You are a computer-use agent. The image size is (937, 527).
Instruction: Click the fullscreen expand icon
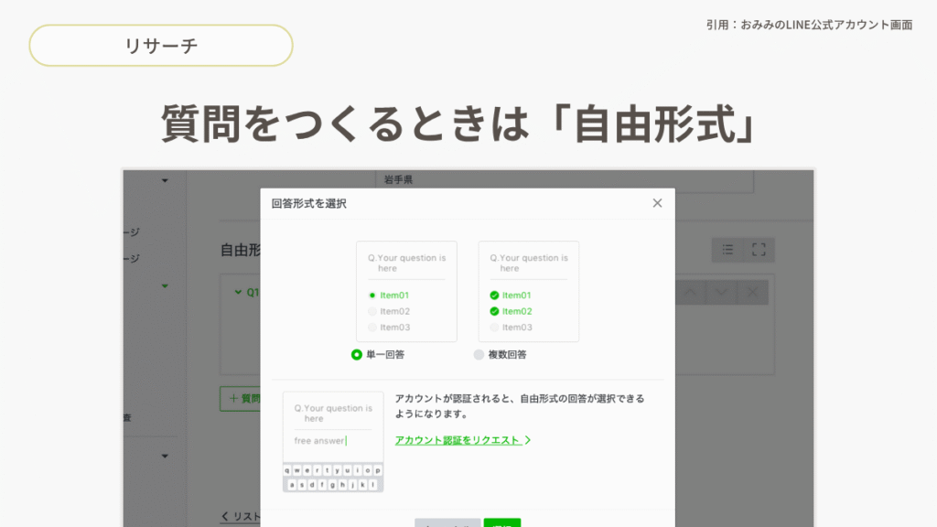[759, 249]
